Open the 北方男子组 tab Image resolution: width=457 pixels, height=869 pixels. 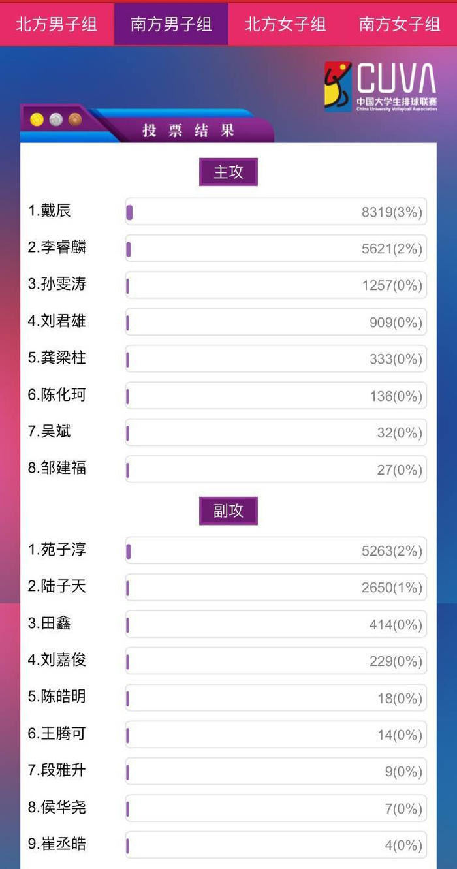[x=57, y=25]
